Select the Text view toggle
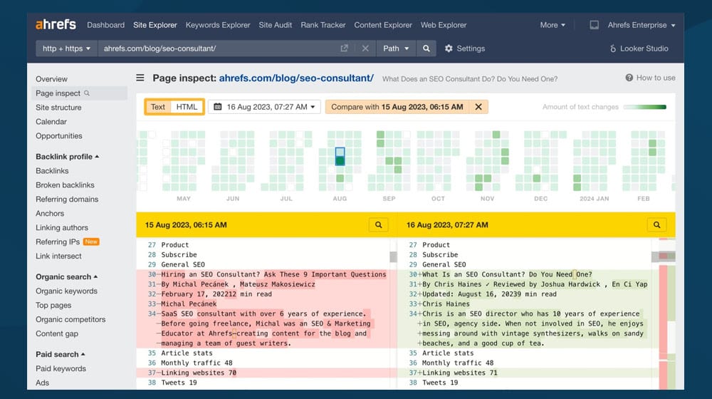Screen dimensions: 712x399 (x=158, y=107)
